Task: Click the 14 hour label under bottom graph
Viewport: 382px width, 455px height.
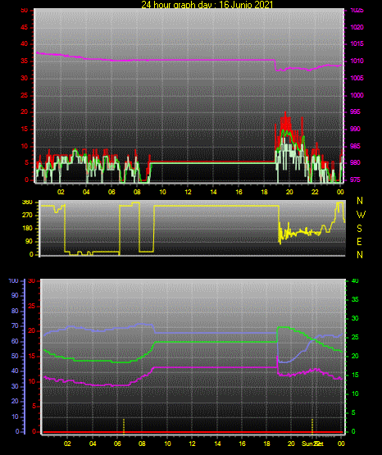Action: pos(217,444)
